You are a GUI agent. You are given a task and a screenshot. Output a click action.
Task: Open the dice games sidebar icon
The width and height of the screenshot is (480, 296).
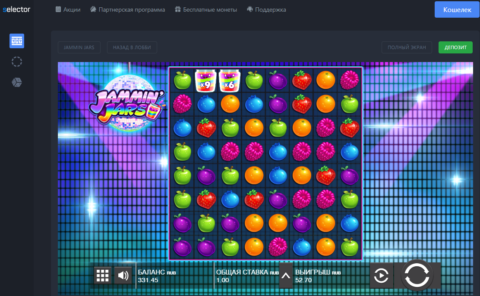coord(17,82)
